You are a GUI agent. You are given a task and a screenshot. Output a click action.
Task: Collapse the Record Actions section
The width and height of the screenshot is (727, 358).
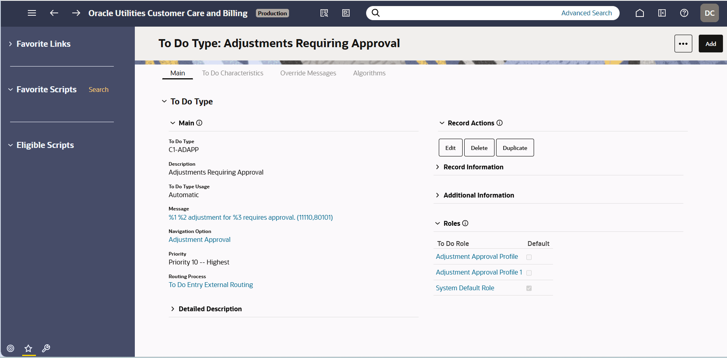coord(442,123)
